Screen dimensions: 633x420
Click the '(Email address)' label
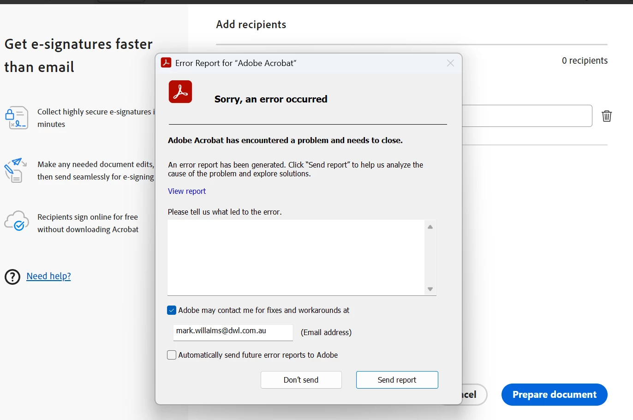pyautogui.click(x=326, y=332)
